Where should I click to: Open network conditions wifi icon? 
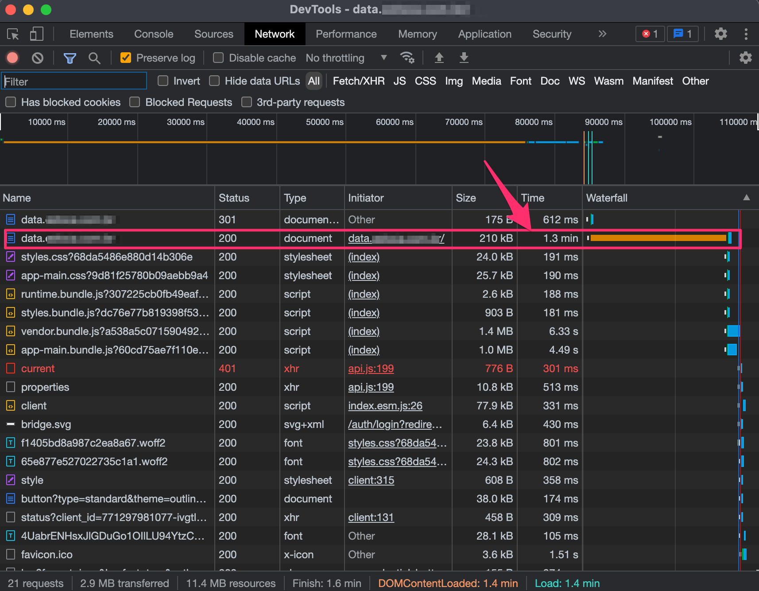(407, 58)
